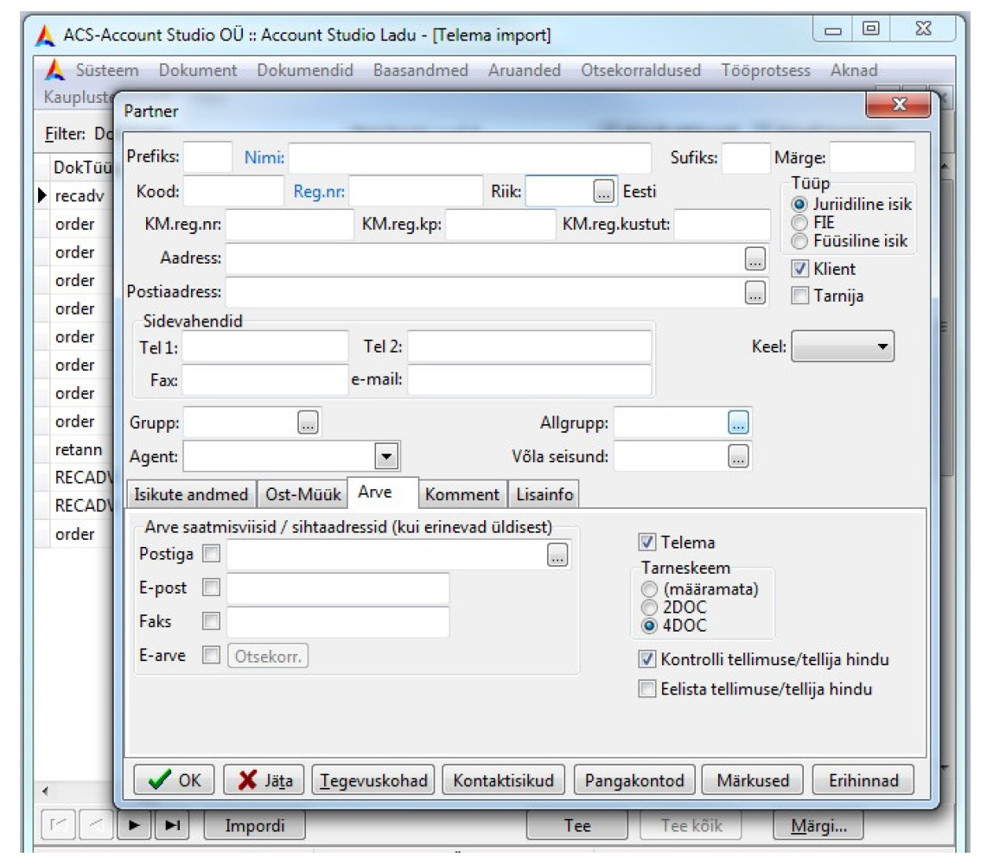Screen dimensions: 987x864
Task: Click the Tel 1 input field
Action: click(x=265, y=346)
